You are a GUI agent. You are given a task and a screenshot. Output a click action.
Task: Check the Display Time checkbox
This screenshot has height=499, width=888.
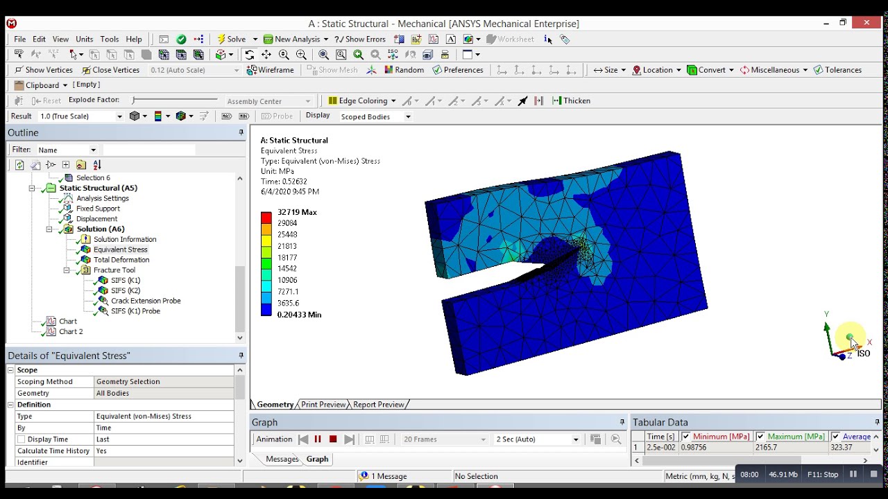coord(21,439)
